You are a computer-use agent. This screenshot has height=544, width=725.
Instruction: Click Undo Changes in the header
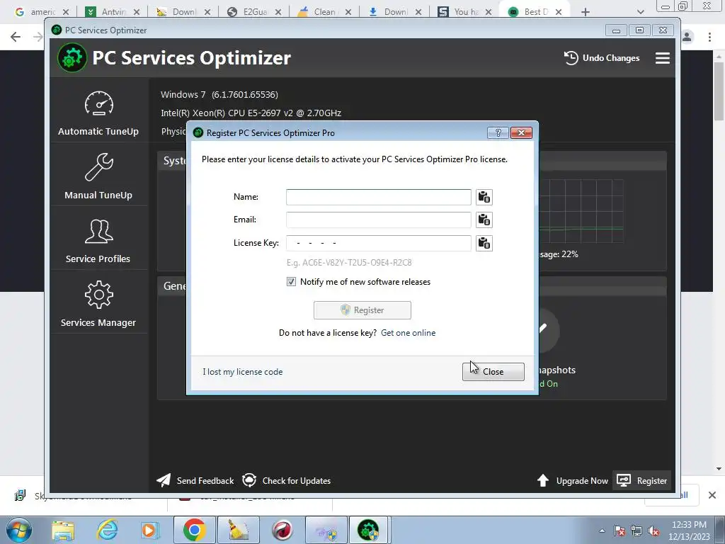pos(602,58)
